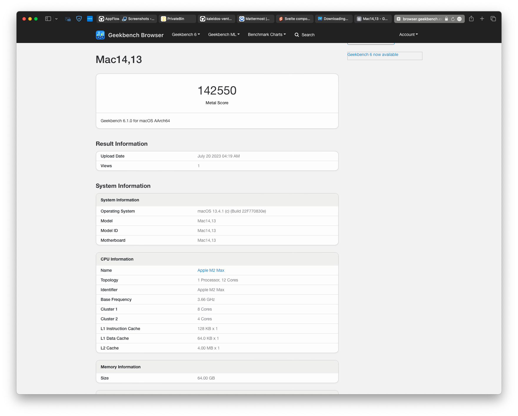The height and width of the screenshot is (416, 518).
Task: Switch to the Mac14,13 - G tab
Action: click(373, 19)
